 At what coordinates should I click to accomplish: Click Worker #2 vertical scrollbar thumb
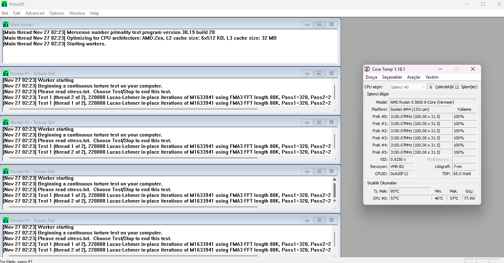[335, 141]
